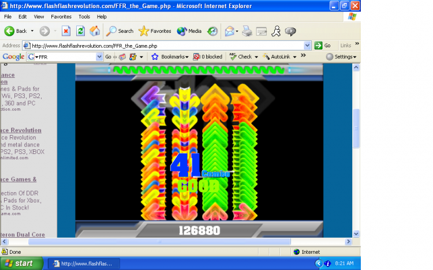Open the Search pane
Image resolution: width=433 pixels, height=270 pixels.
click(120, 31)
